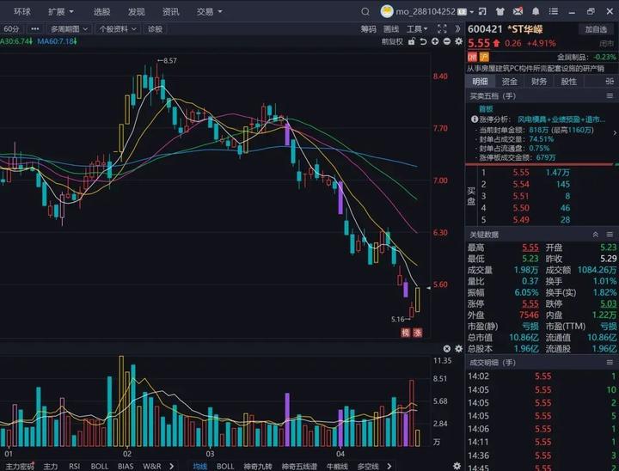The height and width of the screenshot is (471, 619).
Task: Open the 工具 dropdown menu
Action: 417,28
